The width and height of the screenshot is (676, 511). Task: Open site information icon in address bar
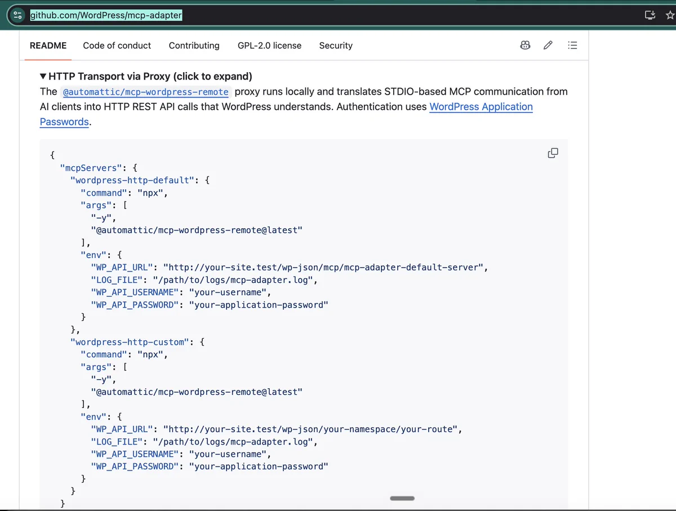pyautogui.click(x=17, y=16)
